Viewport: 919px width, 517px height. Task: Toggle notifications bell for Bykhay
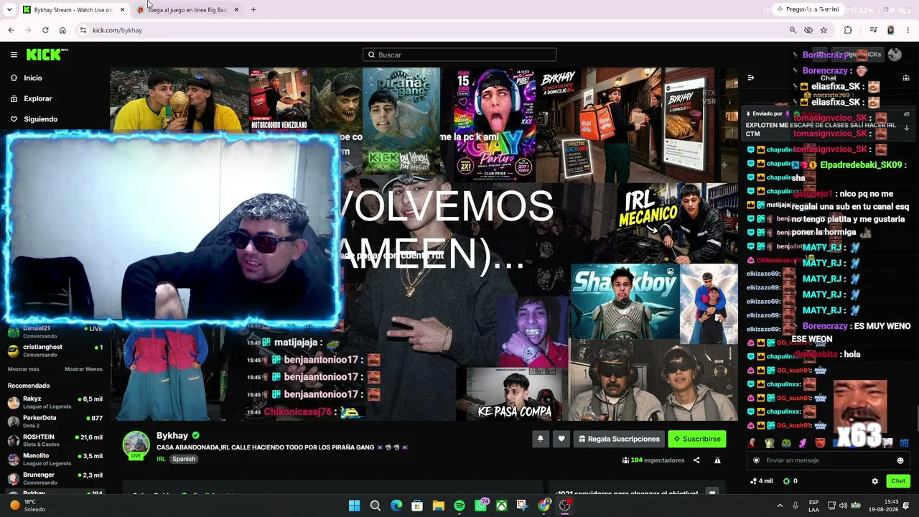click(541, 439)
